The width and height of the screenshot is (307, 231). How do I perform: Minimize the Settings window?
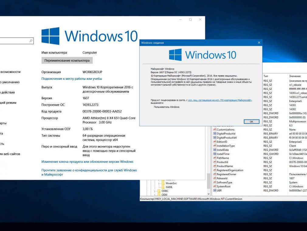pyautogui.click(x=180, y=19)
